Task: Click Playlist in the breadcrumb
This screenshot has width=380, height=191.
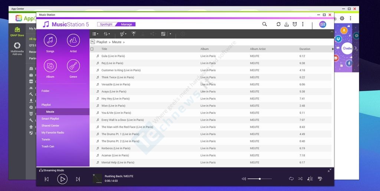Action: point(102,42)
